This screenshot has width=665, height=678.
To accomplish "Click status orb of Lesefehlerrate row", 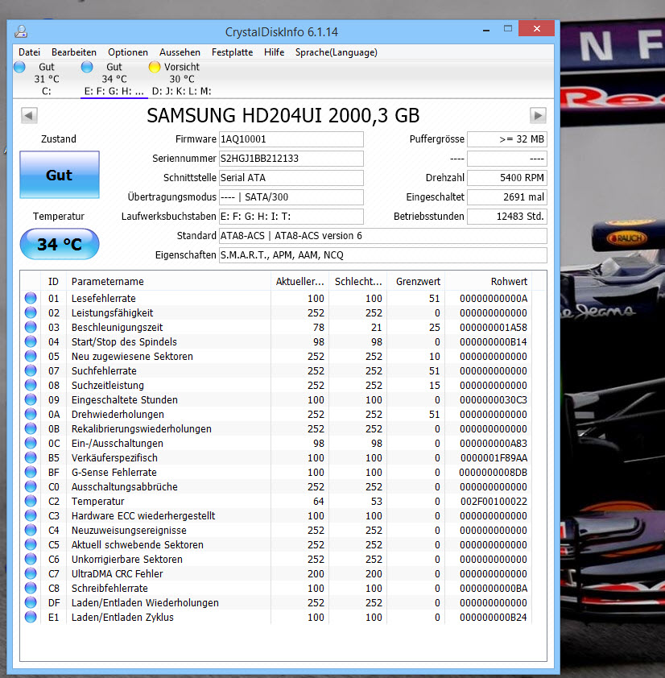I will [x=31, y=298].
